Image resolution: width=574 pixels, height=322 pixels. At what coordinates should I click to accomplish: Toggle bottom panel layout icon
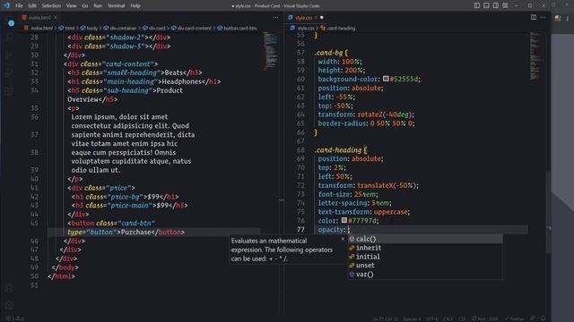[x=486, y=5]
